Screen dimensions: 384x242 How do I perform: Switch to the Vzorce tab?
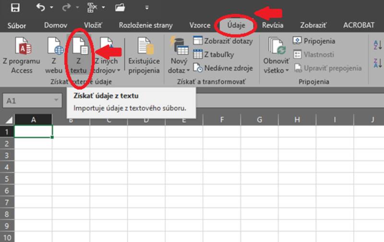pyautogui.click(x=200, y=25)
